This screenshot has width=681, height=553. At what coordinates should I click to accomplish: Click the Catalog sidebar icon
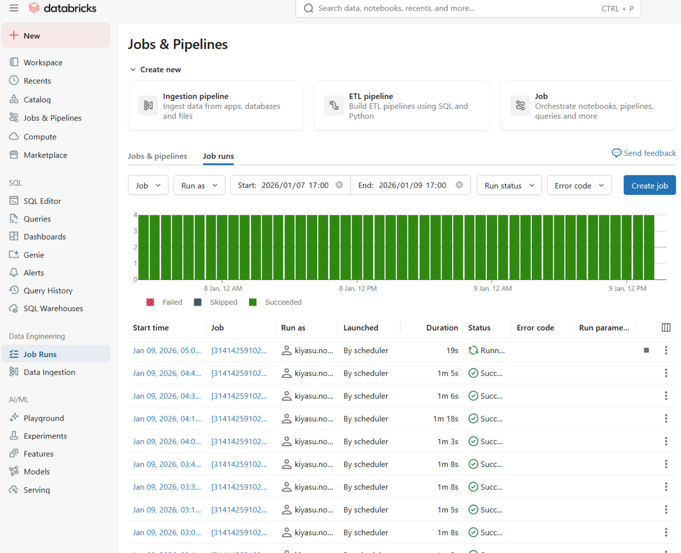point(14,99)
